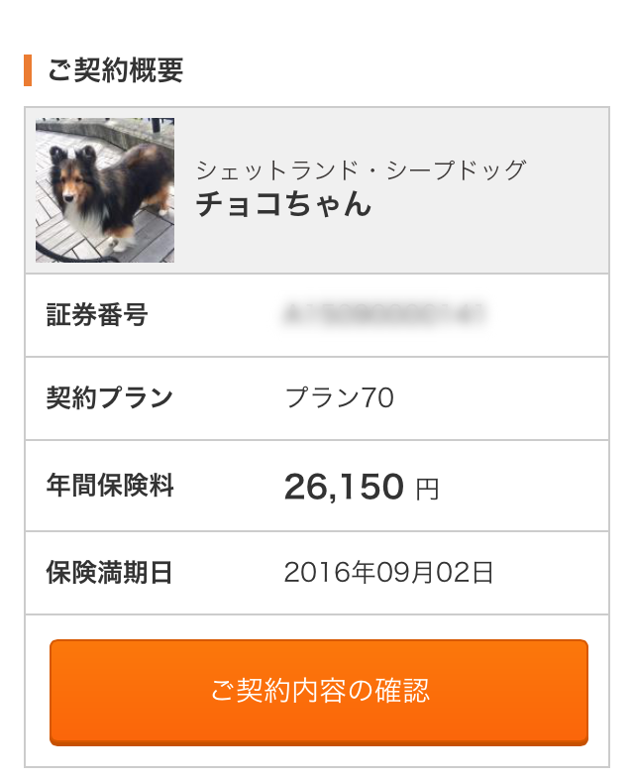Click ご契約 text on orange button

tap(251, 691)
